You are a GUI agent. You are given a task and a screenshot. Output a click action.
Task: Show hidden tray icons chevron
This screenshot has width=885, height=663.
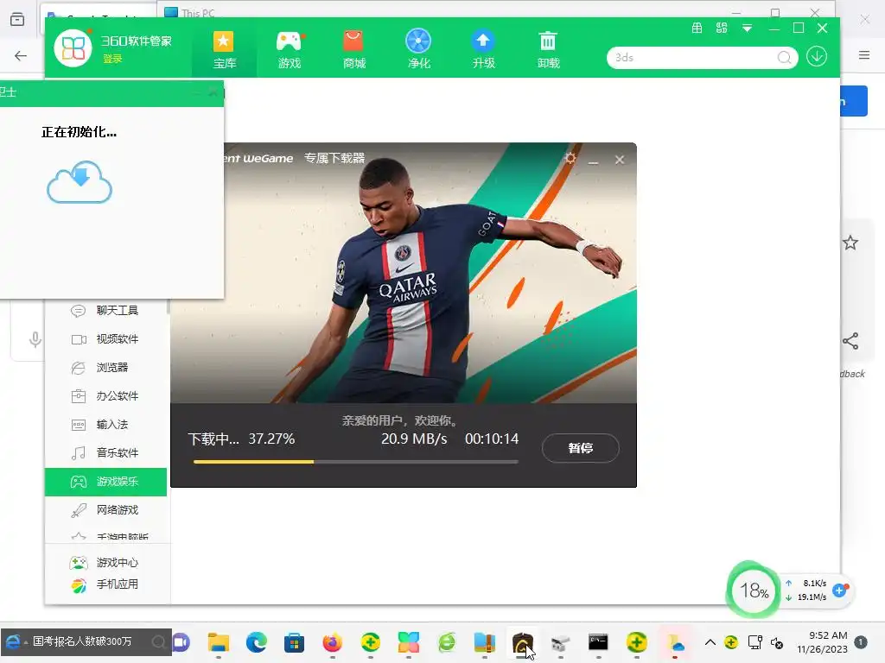click(710, 642)
